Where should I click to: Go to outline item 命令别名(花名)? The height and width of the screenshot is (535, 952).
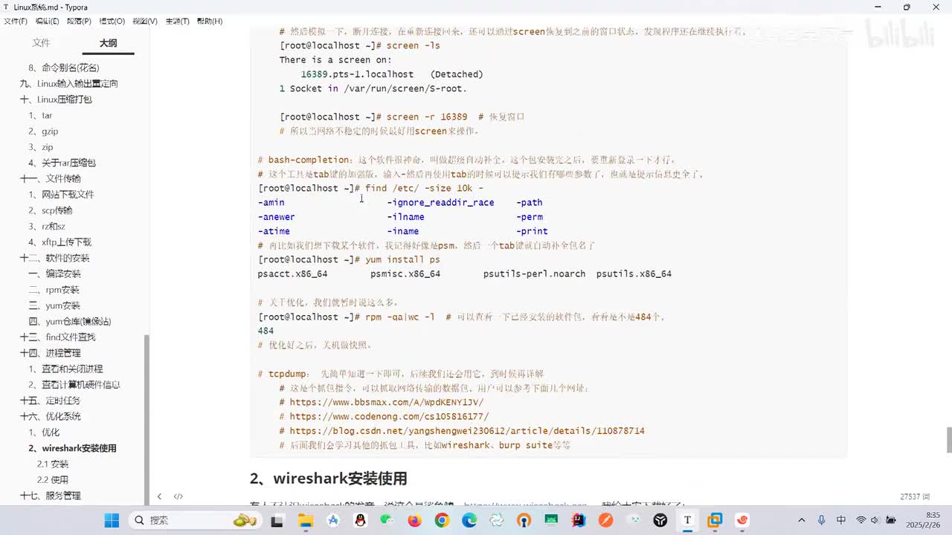click(64, 68)
